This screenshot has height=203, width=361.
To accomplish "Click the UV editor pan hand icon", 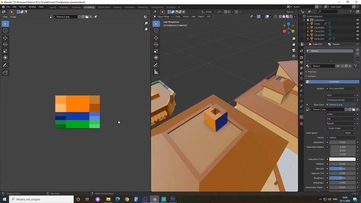I will click(146, 29).
